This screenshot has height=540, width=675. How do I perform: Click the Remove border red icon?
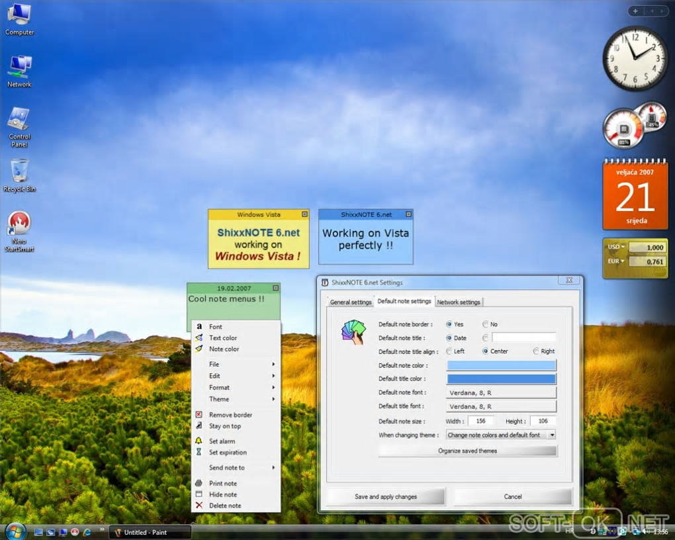(199, 414)
